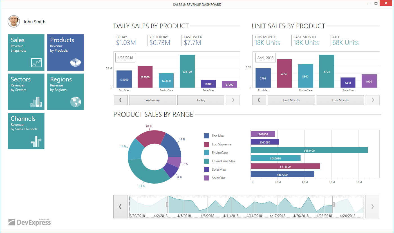Image resolution: width=394 pixels, height=233 pixels.
Task: Go to previous month in unit sales
Action: 259,100
